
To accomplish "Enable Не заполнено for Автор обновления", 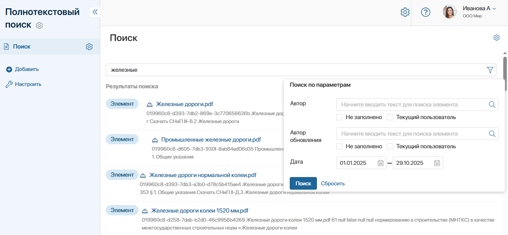I will [x=339, y=146].
